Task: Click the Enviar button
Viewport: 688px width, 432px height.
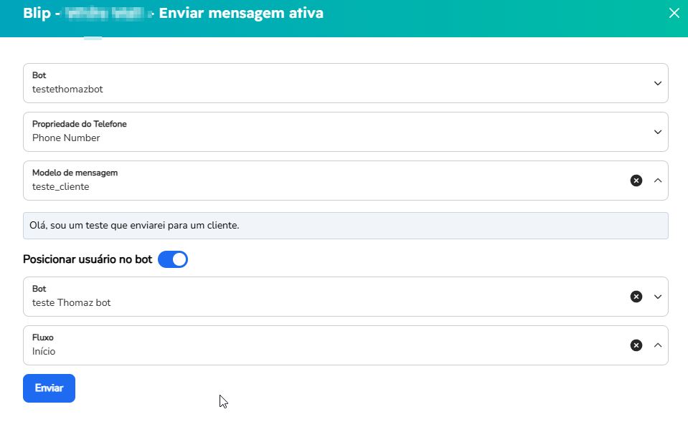Action: tap(49, 388)
